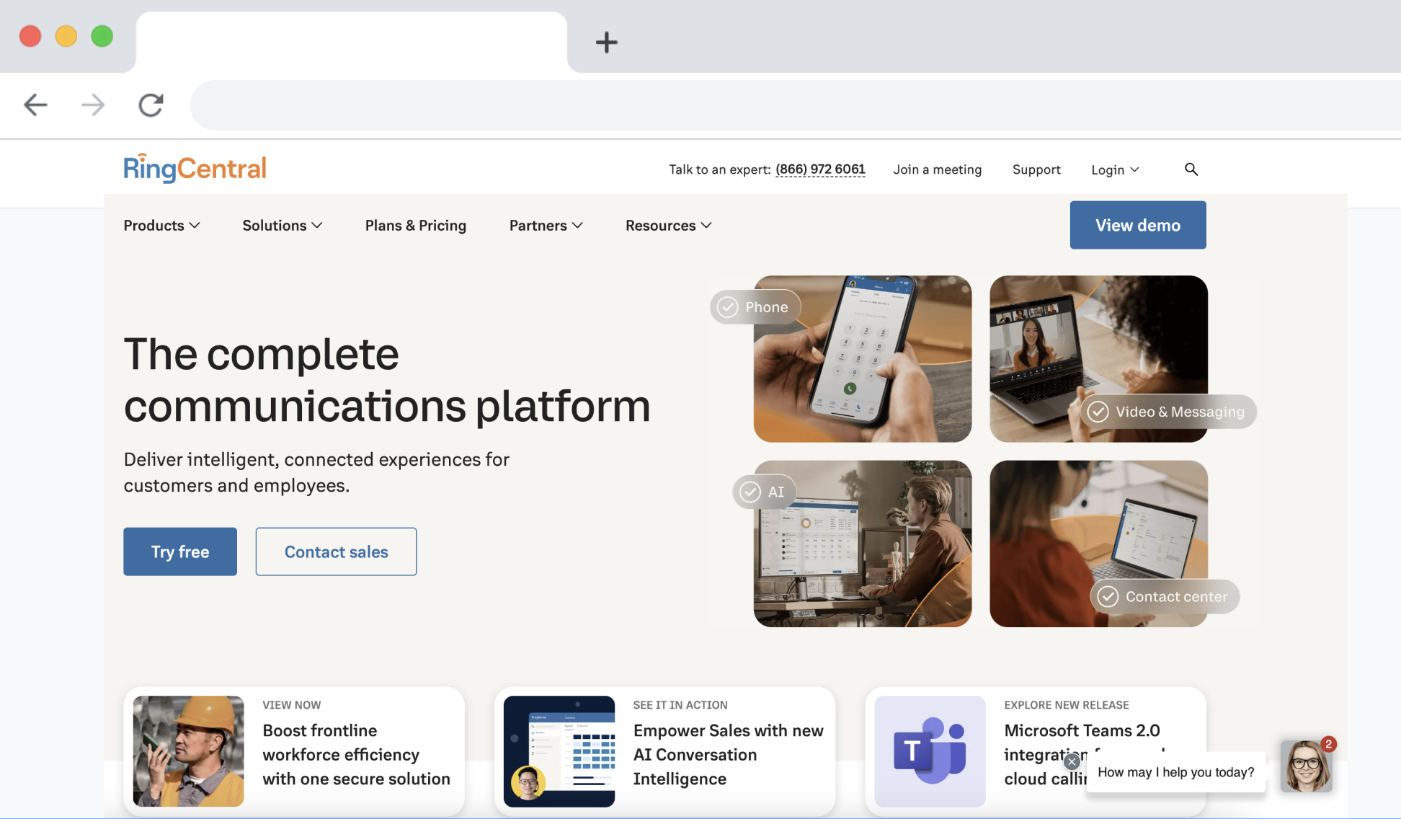Click the phone dialpad image
This screenshot has height=819, width=1401.
pos(863,358)
